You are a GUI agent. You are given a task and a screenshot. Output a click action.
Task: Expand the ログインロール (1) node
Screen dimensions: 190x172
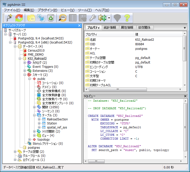[15, 160]
